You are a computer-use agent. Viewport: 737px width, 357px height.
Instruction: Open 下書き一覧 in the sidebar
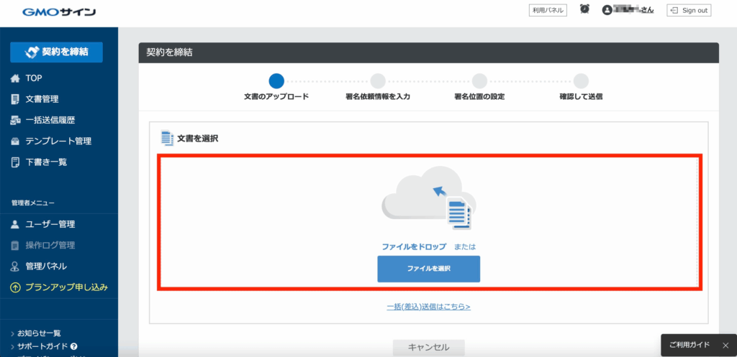click(46, 162)
